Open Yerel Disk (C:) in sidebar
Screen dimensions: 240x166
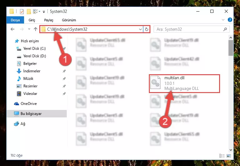[x=31, y=49]
